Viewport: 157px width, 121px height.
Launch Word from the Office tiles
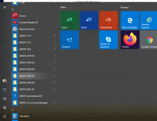[89, 20]
